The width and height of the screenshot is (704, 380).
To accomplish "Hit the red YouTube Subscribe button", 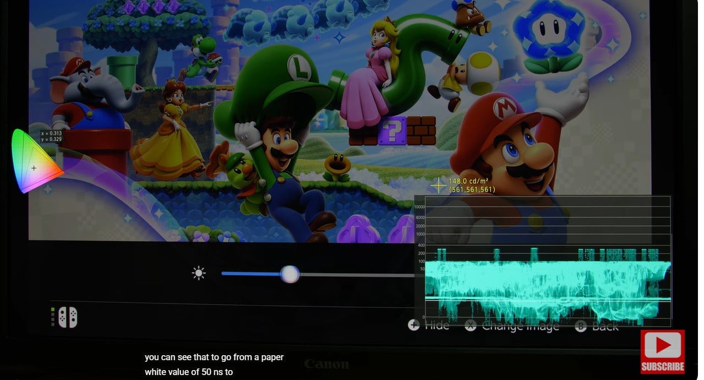I will point(663,352).
